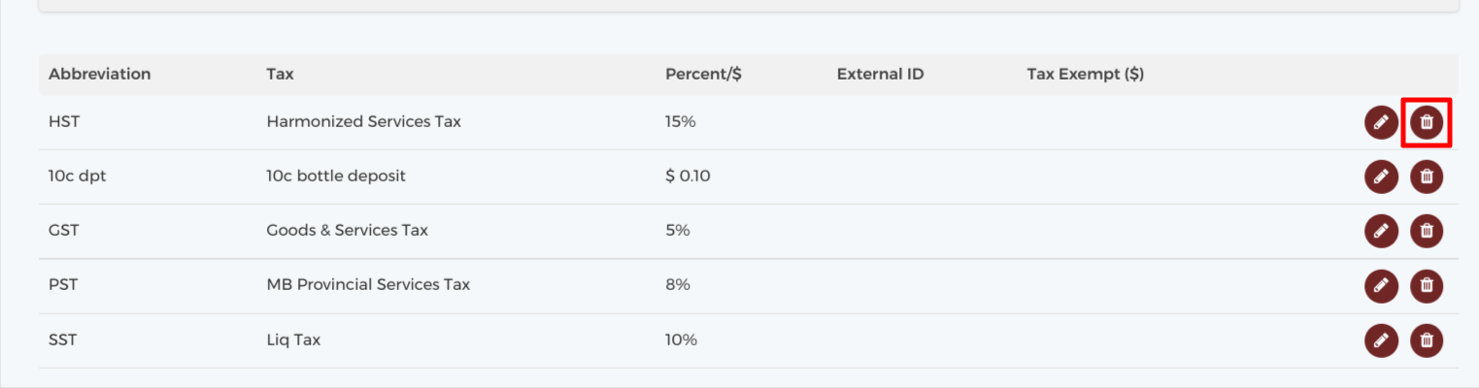Delete the Harmonized Services Tax row

[x=1427, y=122]
